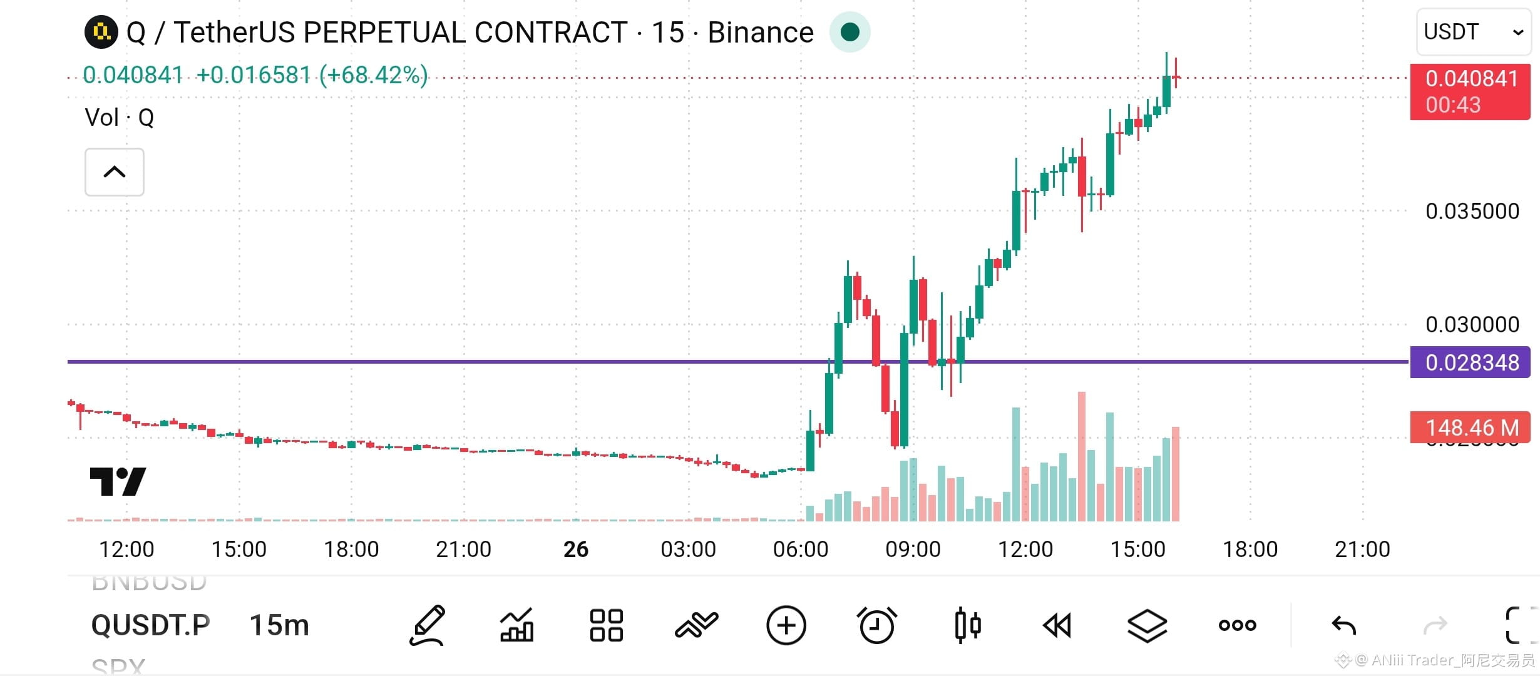Change the 15m timeframe selector

[279, 625]
